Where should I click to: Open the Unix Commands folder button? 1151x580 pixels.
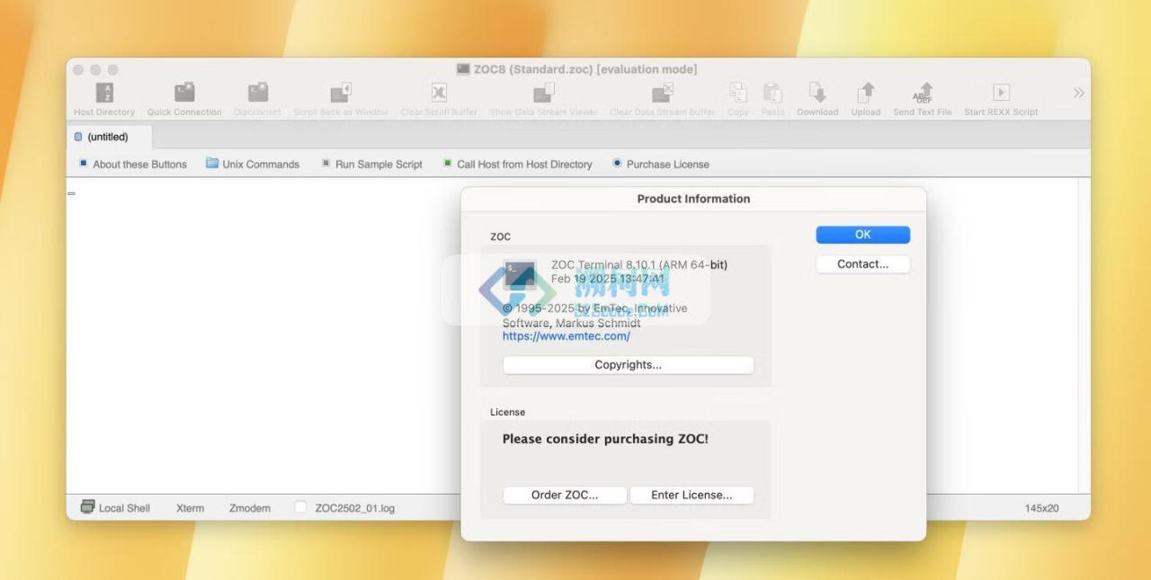click(x=253, y=164)
